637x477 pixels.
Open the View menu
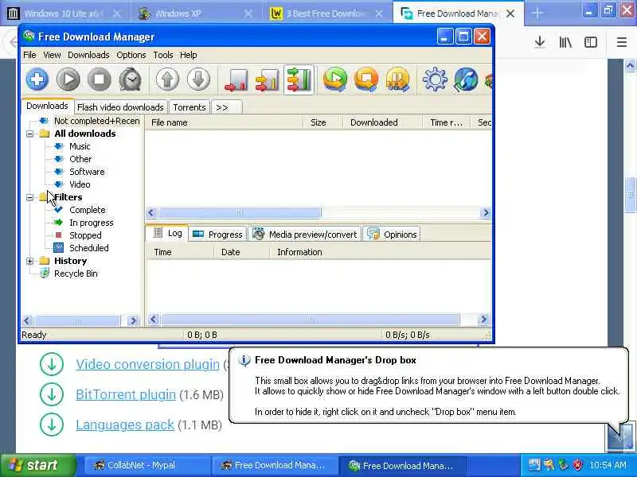(x=52, y=55)
